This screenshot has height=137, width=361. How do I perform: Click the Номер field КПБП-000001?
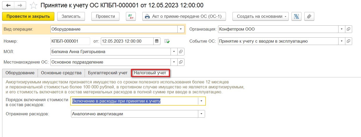tap(70, 41)
